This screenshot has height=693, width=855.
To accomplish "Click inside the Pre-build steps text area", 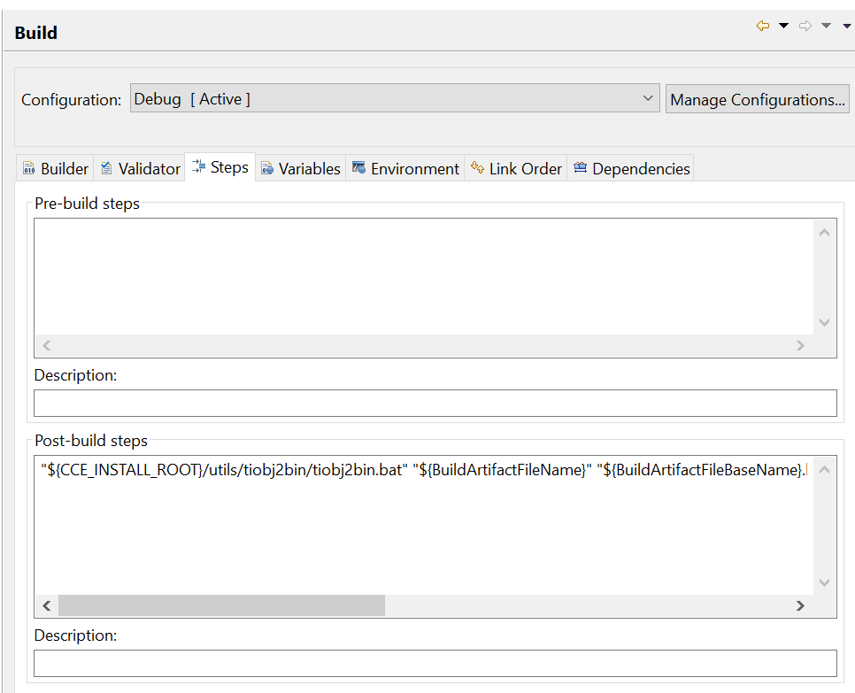I will (x=423, y=276).
